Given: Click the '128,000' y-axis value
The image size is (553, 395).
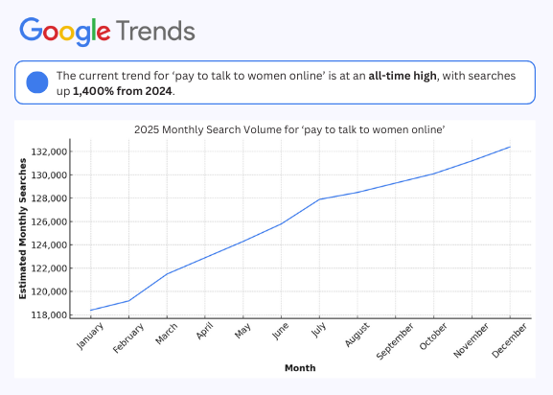Looking at the screenshot, I should [49, 198].
